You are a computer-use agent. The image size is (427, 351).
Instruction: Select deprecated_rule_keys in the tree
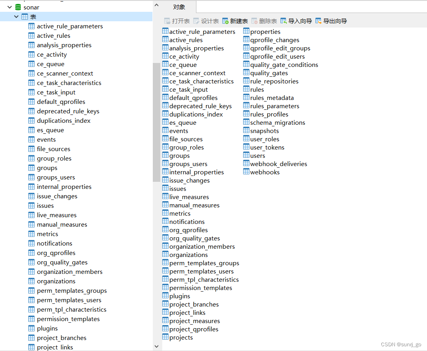[x=68, y=111]
